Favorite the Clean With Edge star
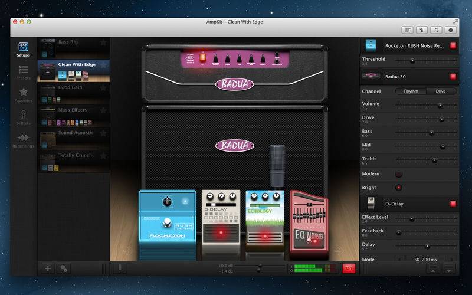Viewport: 472px width, 295px height. click(103, 65)
